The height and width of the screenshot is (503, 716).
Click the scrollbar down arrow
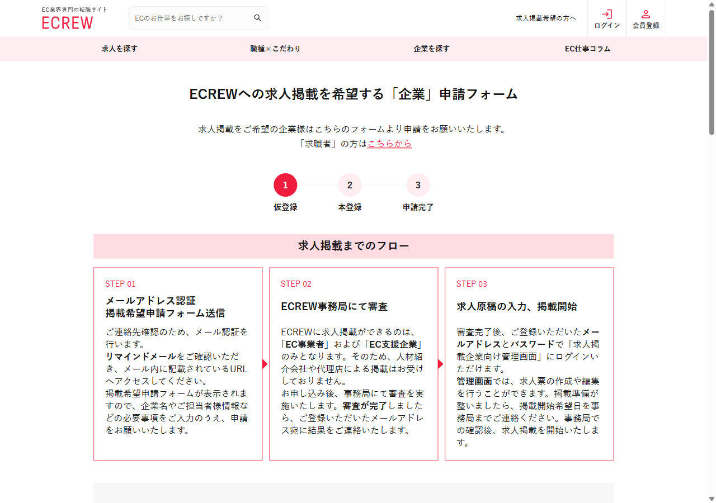pyautogui.click(x=712, y=498)
